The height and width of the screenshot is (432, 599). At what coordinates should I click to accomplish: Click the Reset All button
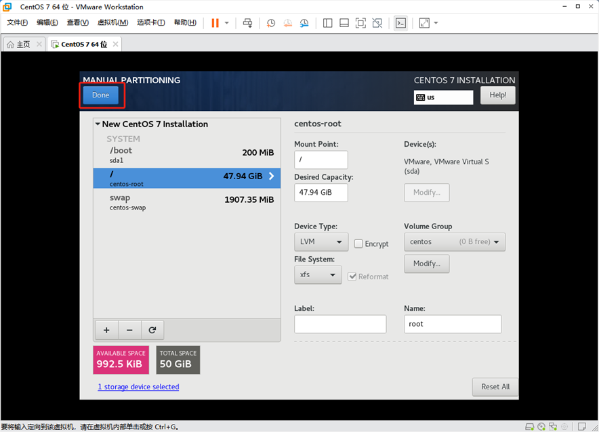(495, 387)
